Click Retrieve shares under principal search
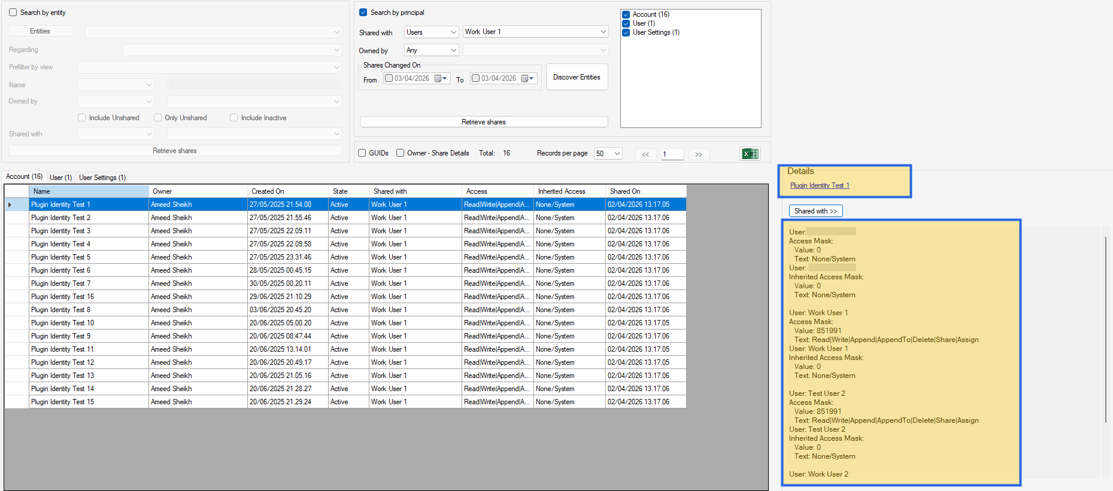 tap(484, 122)
